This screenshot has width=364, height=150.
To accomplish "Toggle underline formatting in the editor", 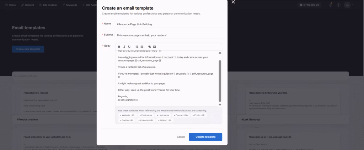I will [x=129, y=47].
